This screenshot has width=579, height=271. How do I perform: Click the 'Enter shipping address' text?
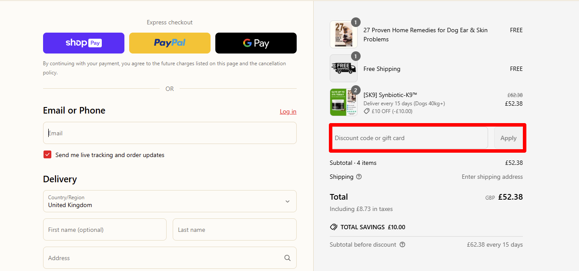point(492,177)
